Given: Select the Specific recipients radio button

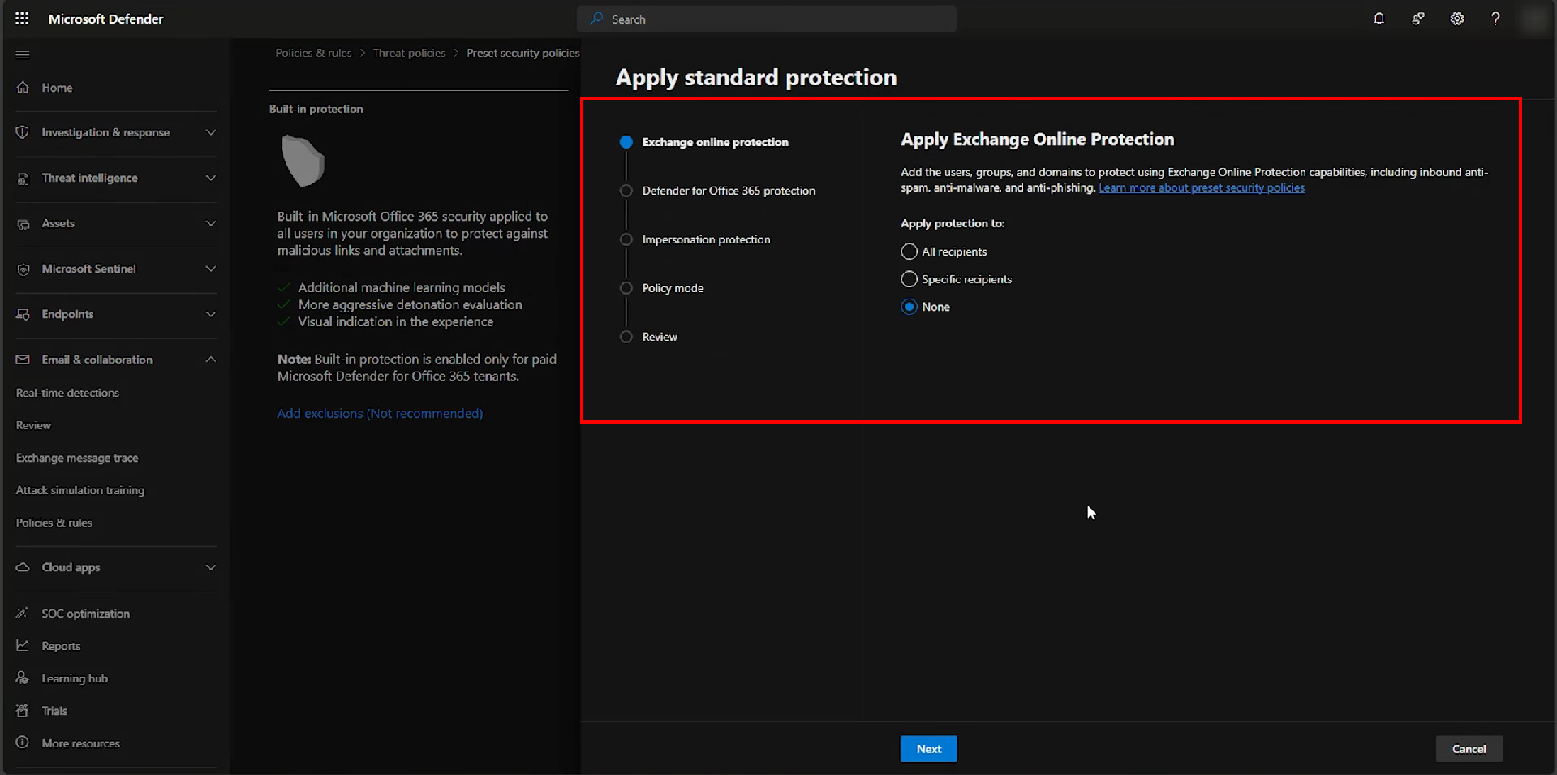Looking at the screenshot, I should 909,279.
